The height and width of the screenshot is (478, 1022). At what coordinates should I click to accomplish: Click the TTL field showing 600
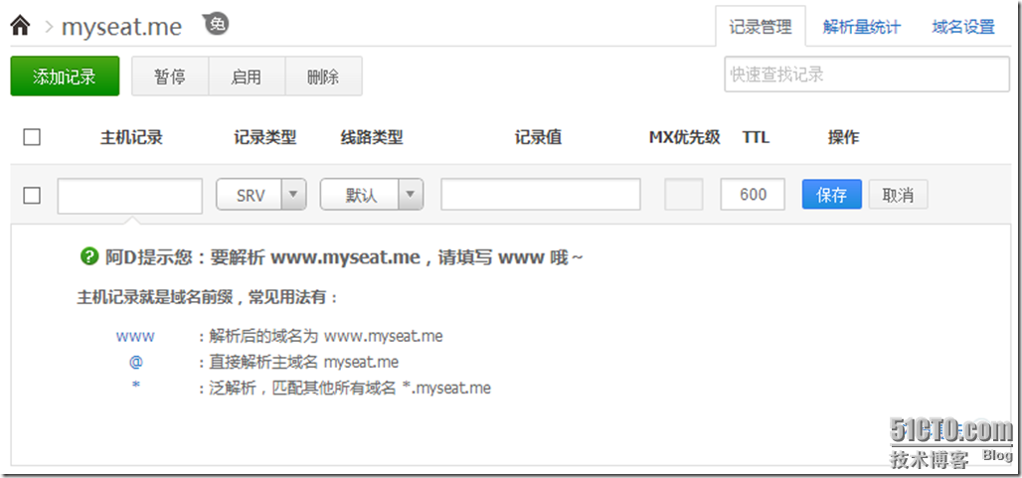click(753, 195)
